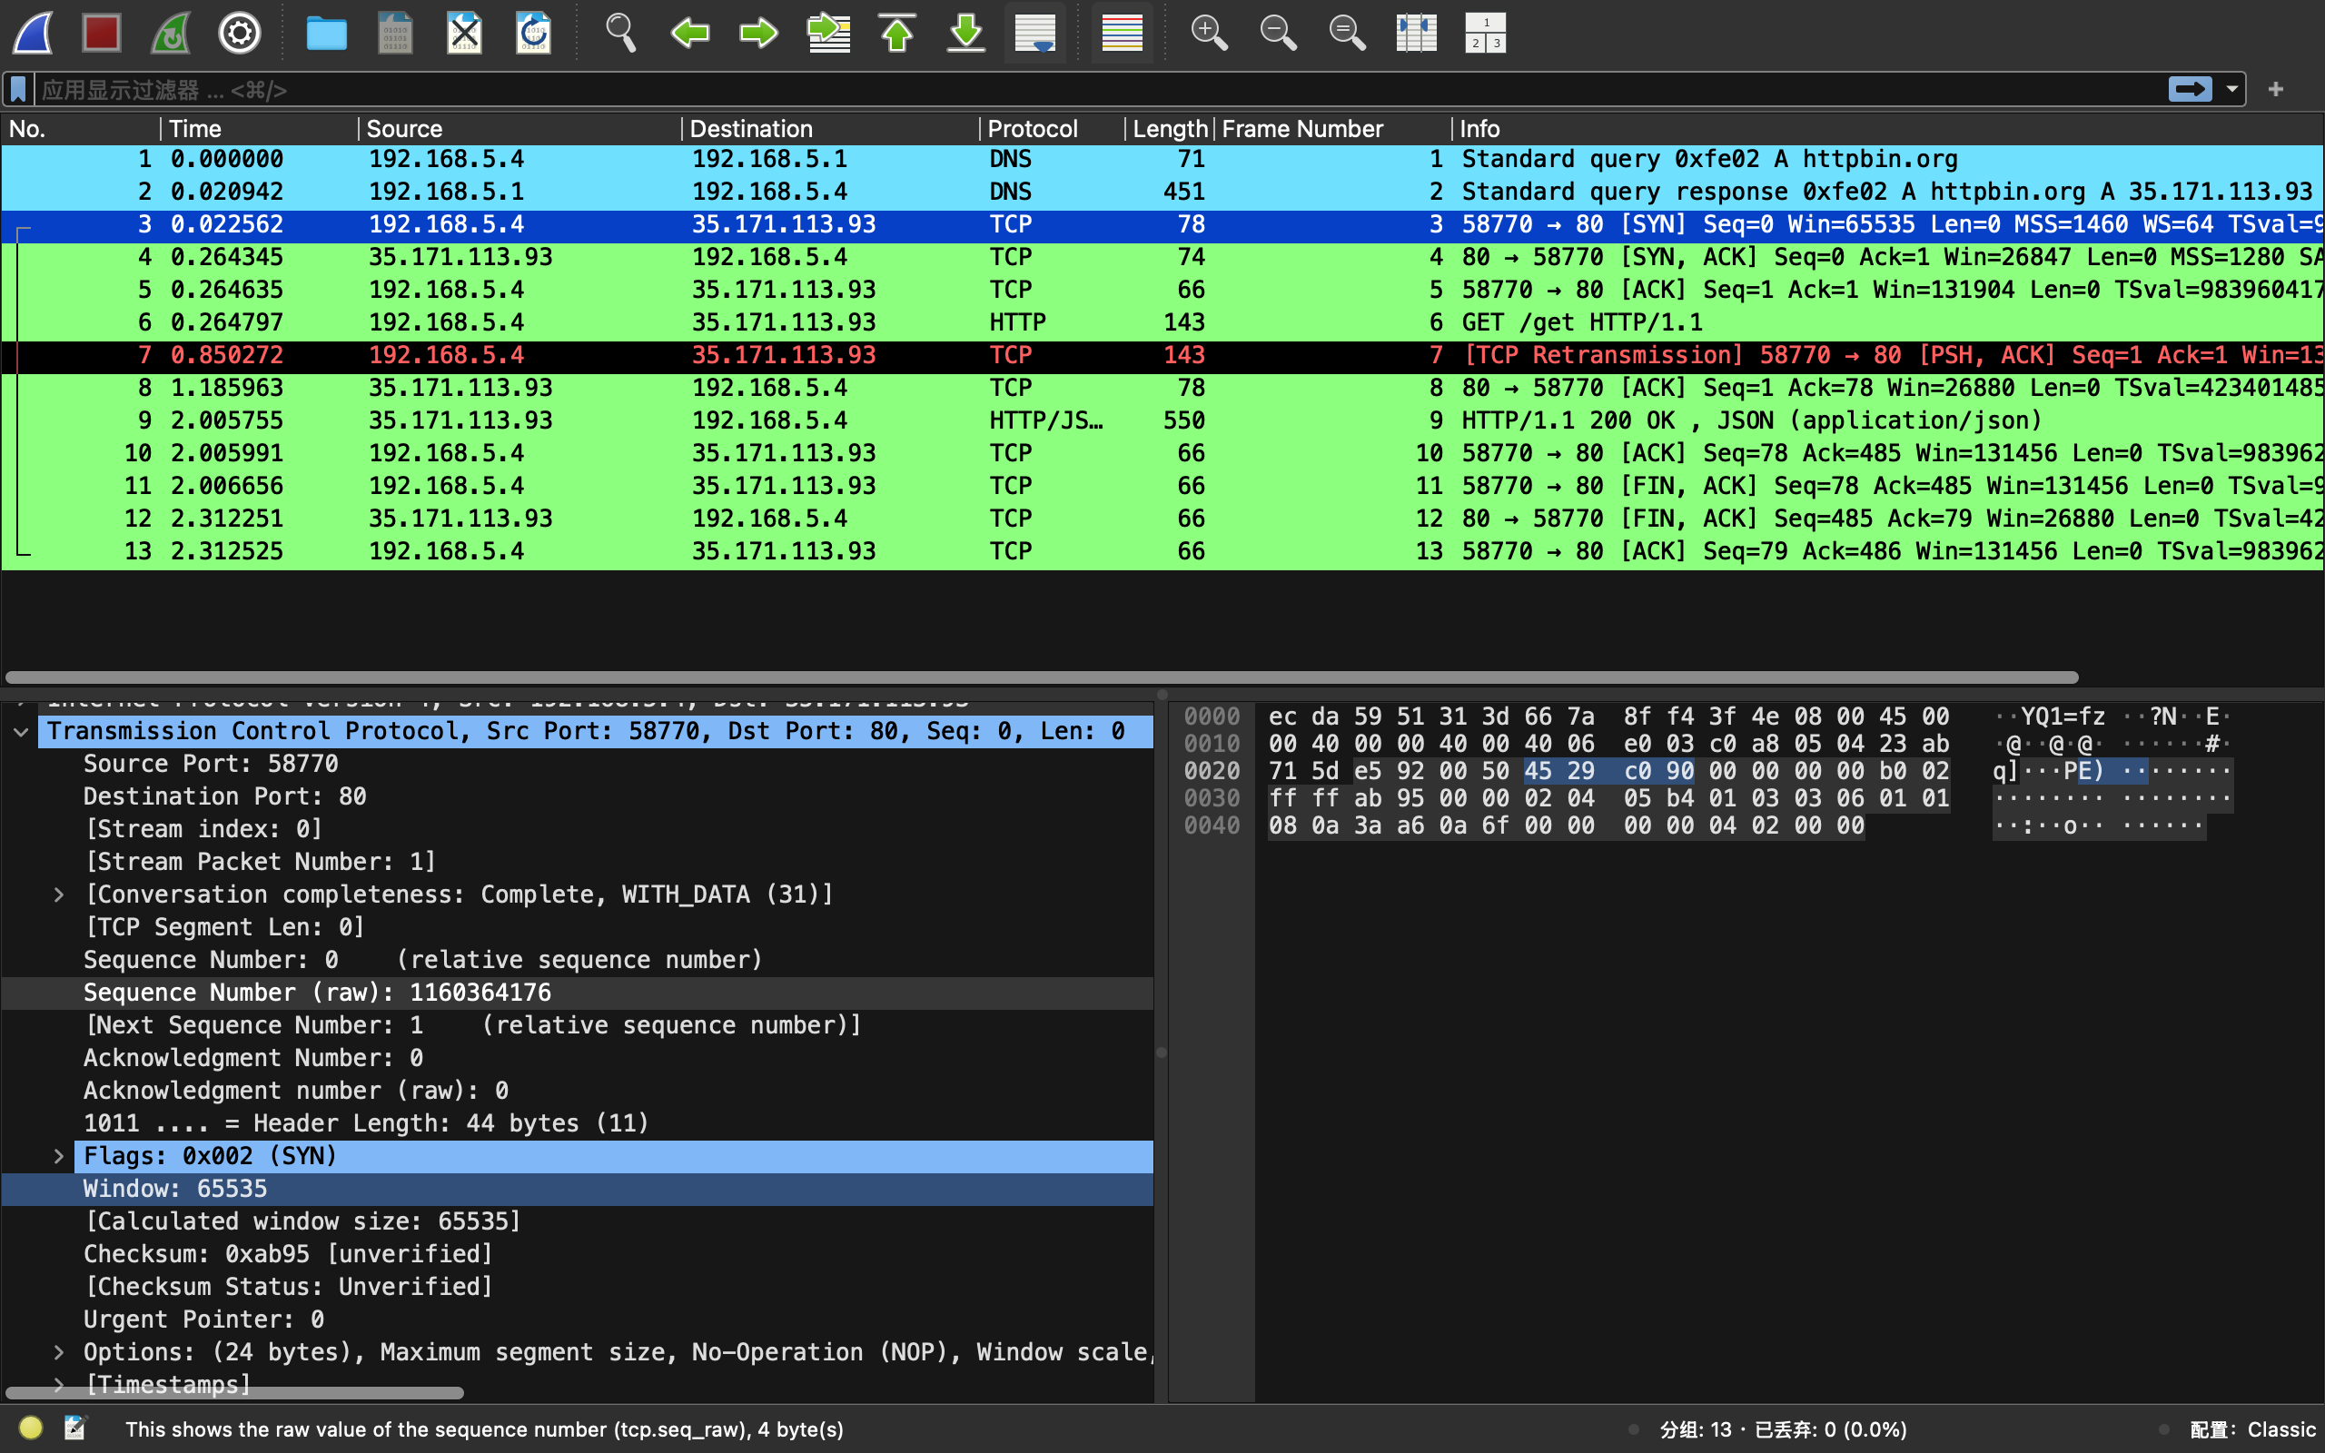The image size is (2325, 1453).
Task: Click the packet list horizontal scrollbar
Action: click(x=1042, y=677)
